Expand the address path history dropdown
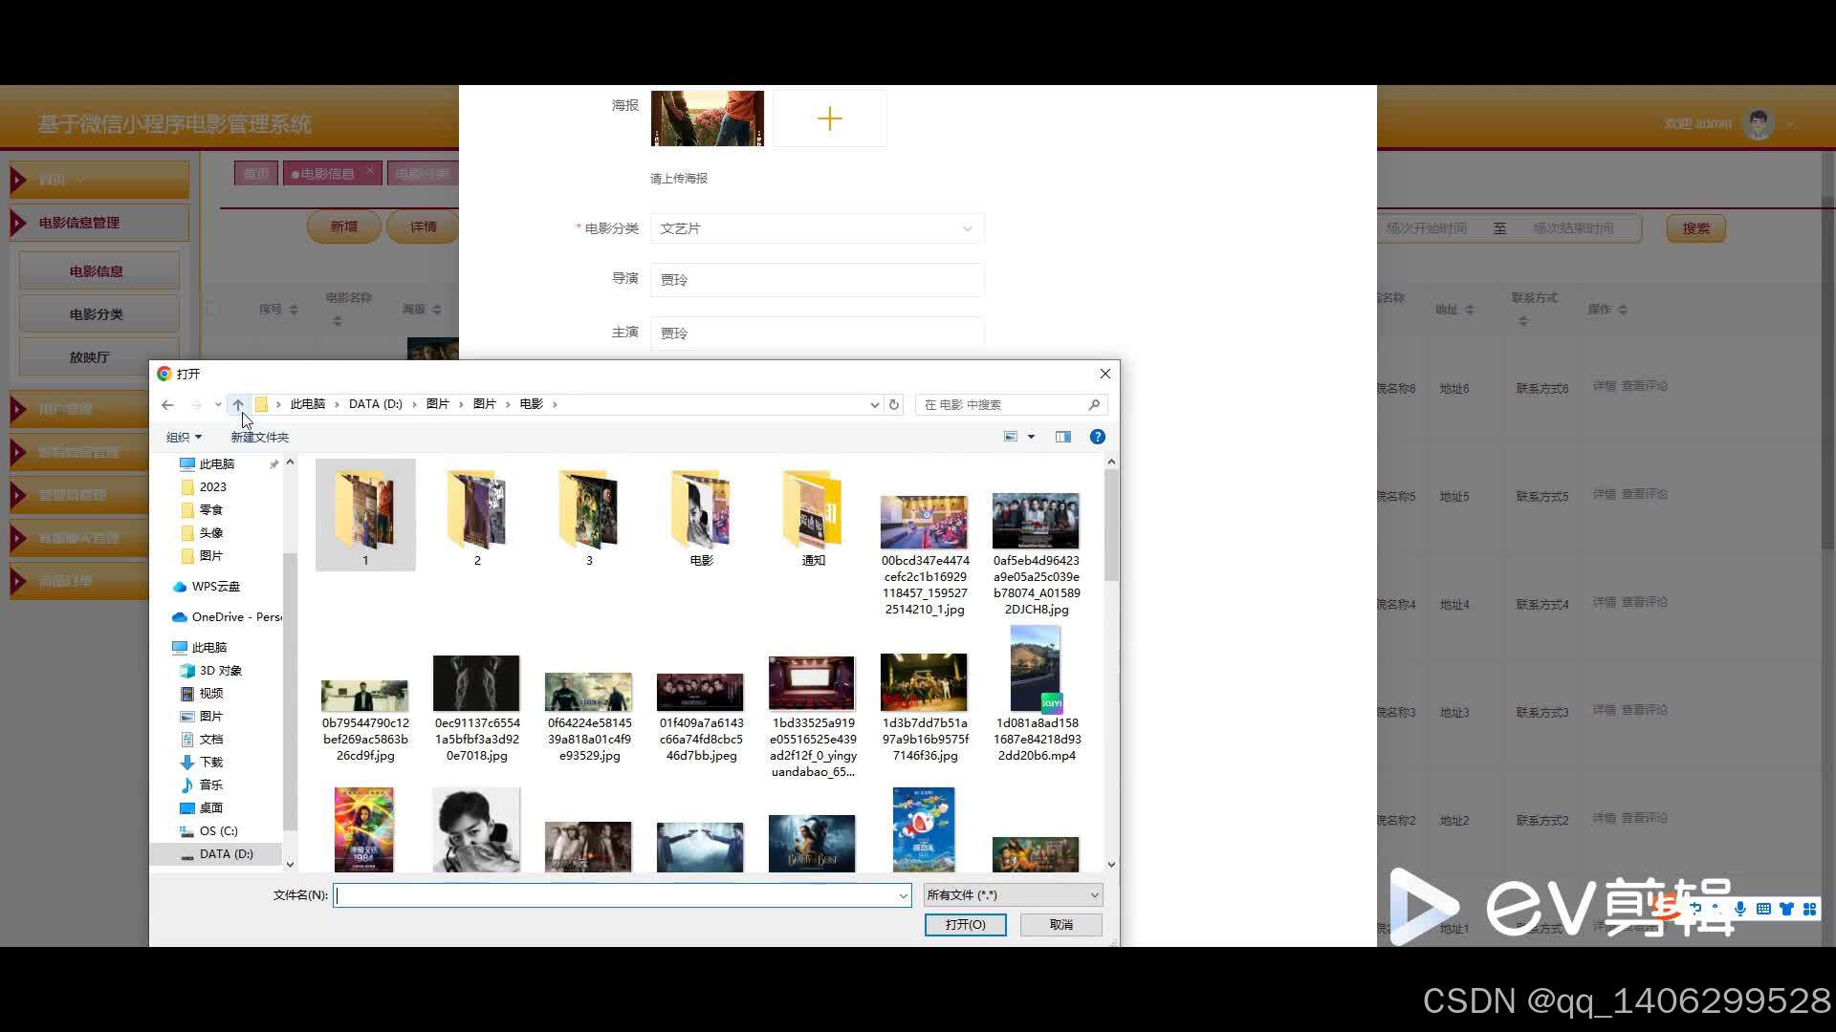 [x=874, y=404]
